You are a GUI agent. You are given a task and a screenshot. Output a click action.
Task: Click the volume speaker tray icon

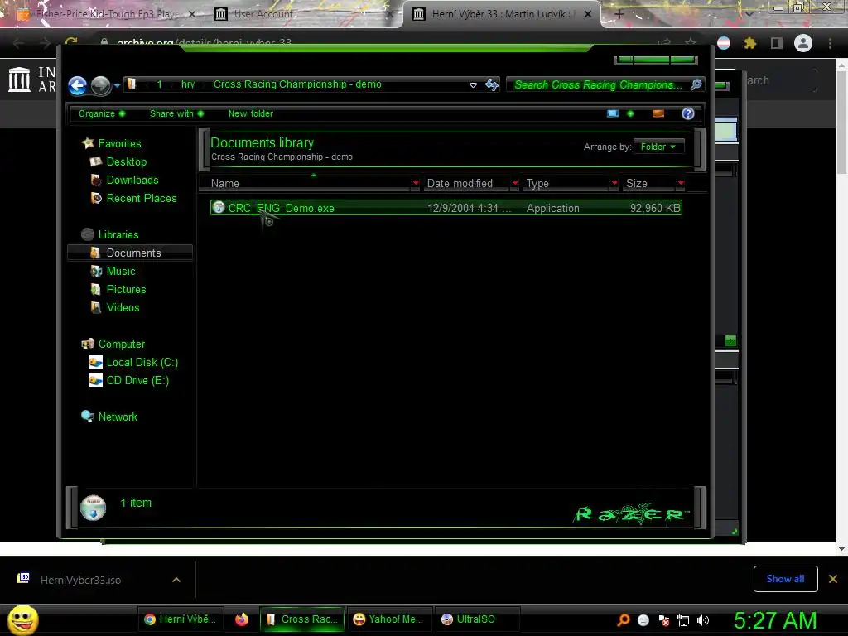(x=703, y=620)
